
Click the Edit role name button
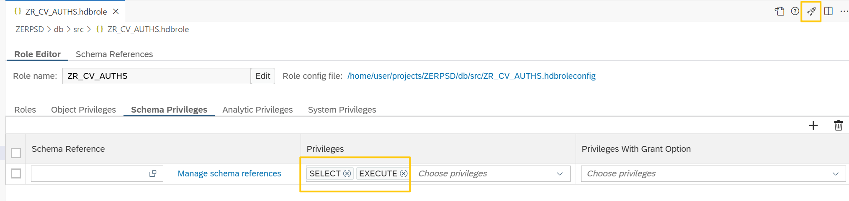[x=263, y=76]
